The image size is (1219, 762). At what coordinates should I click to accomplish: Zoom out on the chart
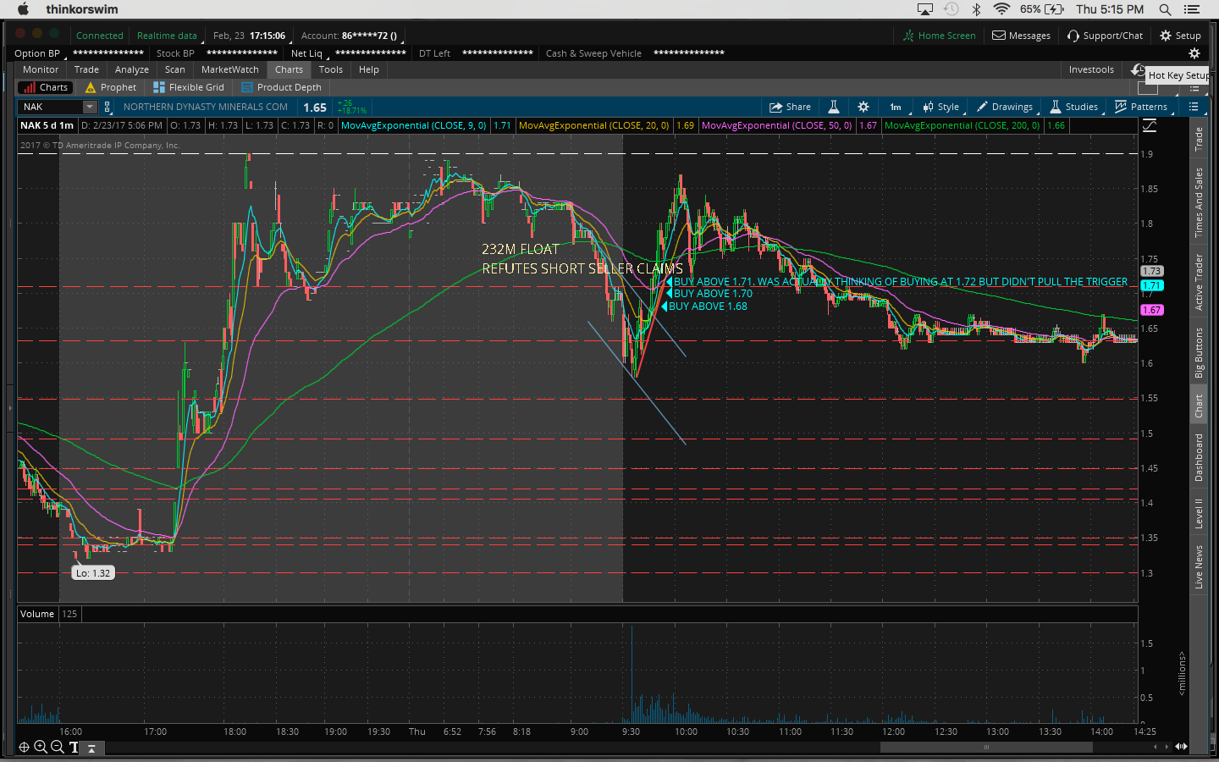[57, 747]
